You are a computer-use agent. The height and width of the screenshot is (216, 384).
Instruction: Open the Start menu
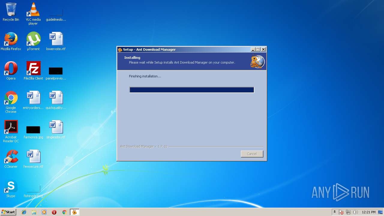point(8,212)
